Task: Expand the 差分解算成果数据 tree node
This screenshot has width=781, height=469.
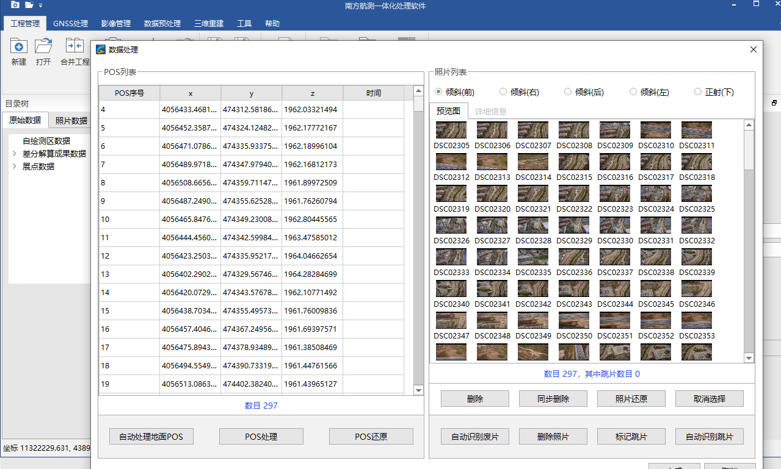Action: [x=15, y=154]
